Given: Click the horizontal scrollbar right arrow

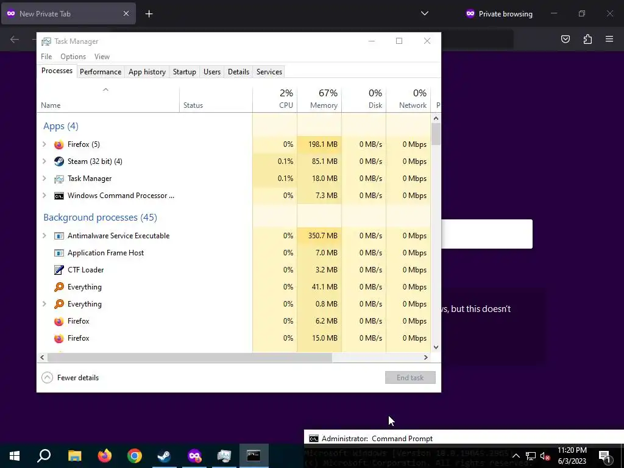Looking at the screenshot, I should pos(425,357).
